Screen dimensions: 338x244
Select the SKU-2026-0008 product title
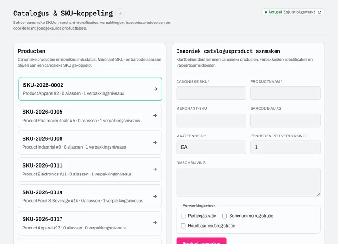42,139
